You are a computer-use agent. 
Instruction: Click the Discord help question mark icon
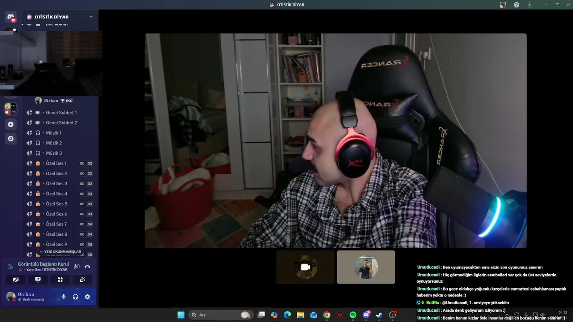click(517, 4)
